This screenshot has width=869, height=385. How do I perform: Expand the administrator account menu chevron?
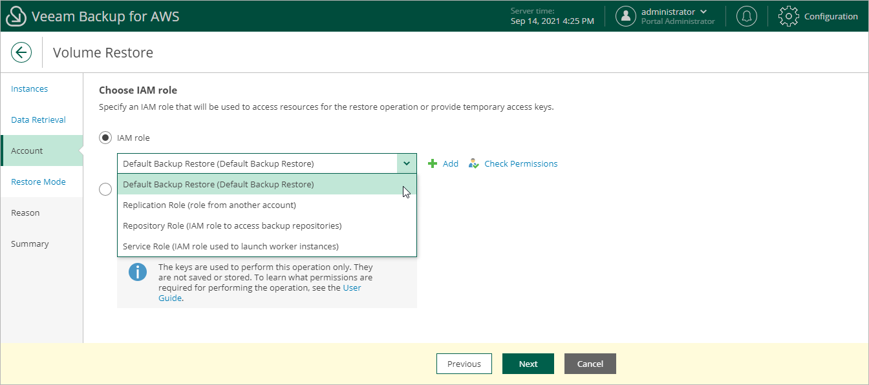(703, 12)
